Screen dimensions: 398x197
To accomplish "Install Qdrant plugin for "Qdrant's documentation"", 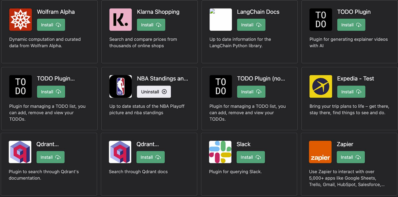I will 50,157.
